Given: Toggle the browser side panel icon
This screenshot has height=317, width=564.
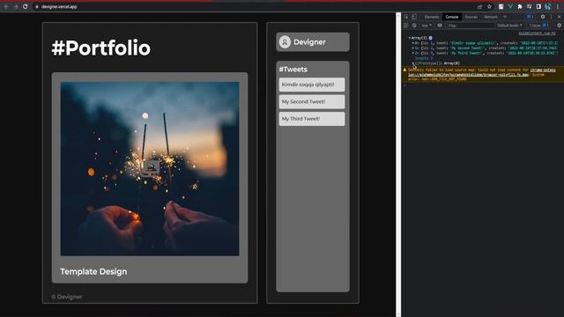Looking at the screenshot, I should (x=538, y=6).
